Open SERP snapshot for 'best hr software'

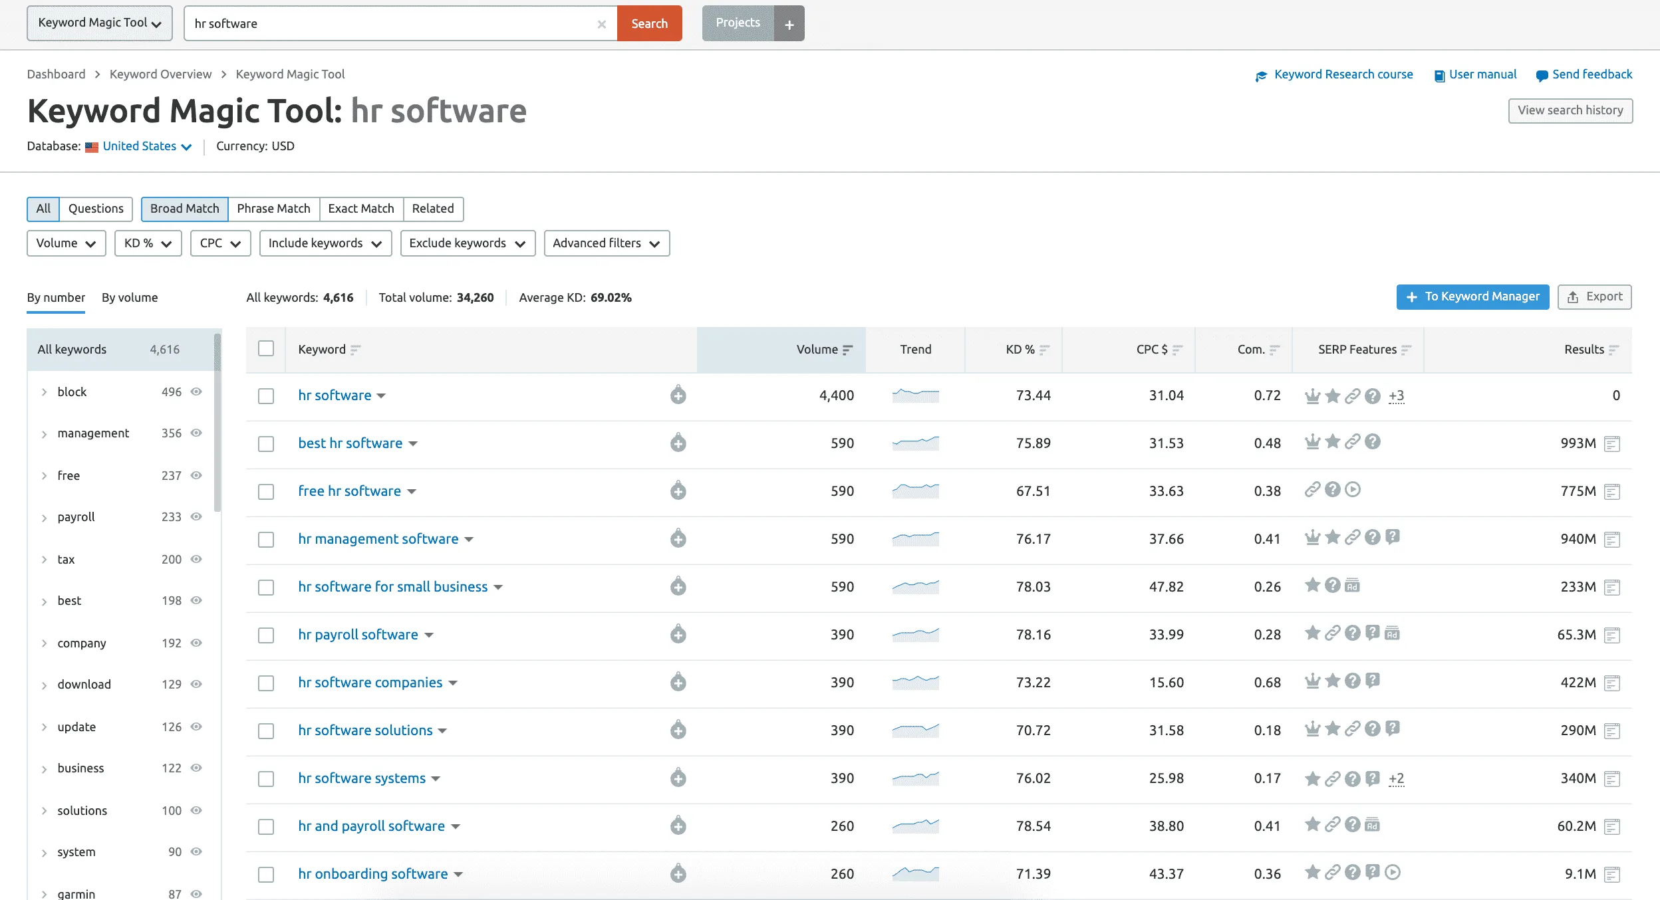(1611, 443)
